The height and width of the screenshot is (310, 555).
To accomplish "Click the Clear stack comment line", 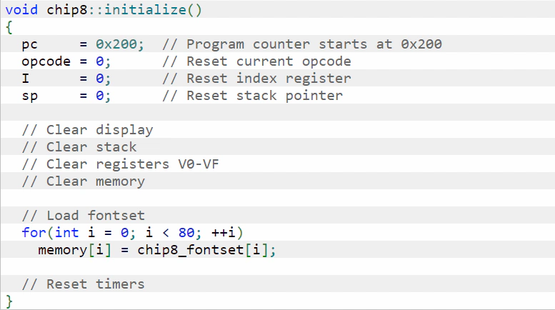I will tap(79, 147).
